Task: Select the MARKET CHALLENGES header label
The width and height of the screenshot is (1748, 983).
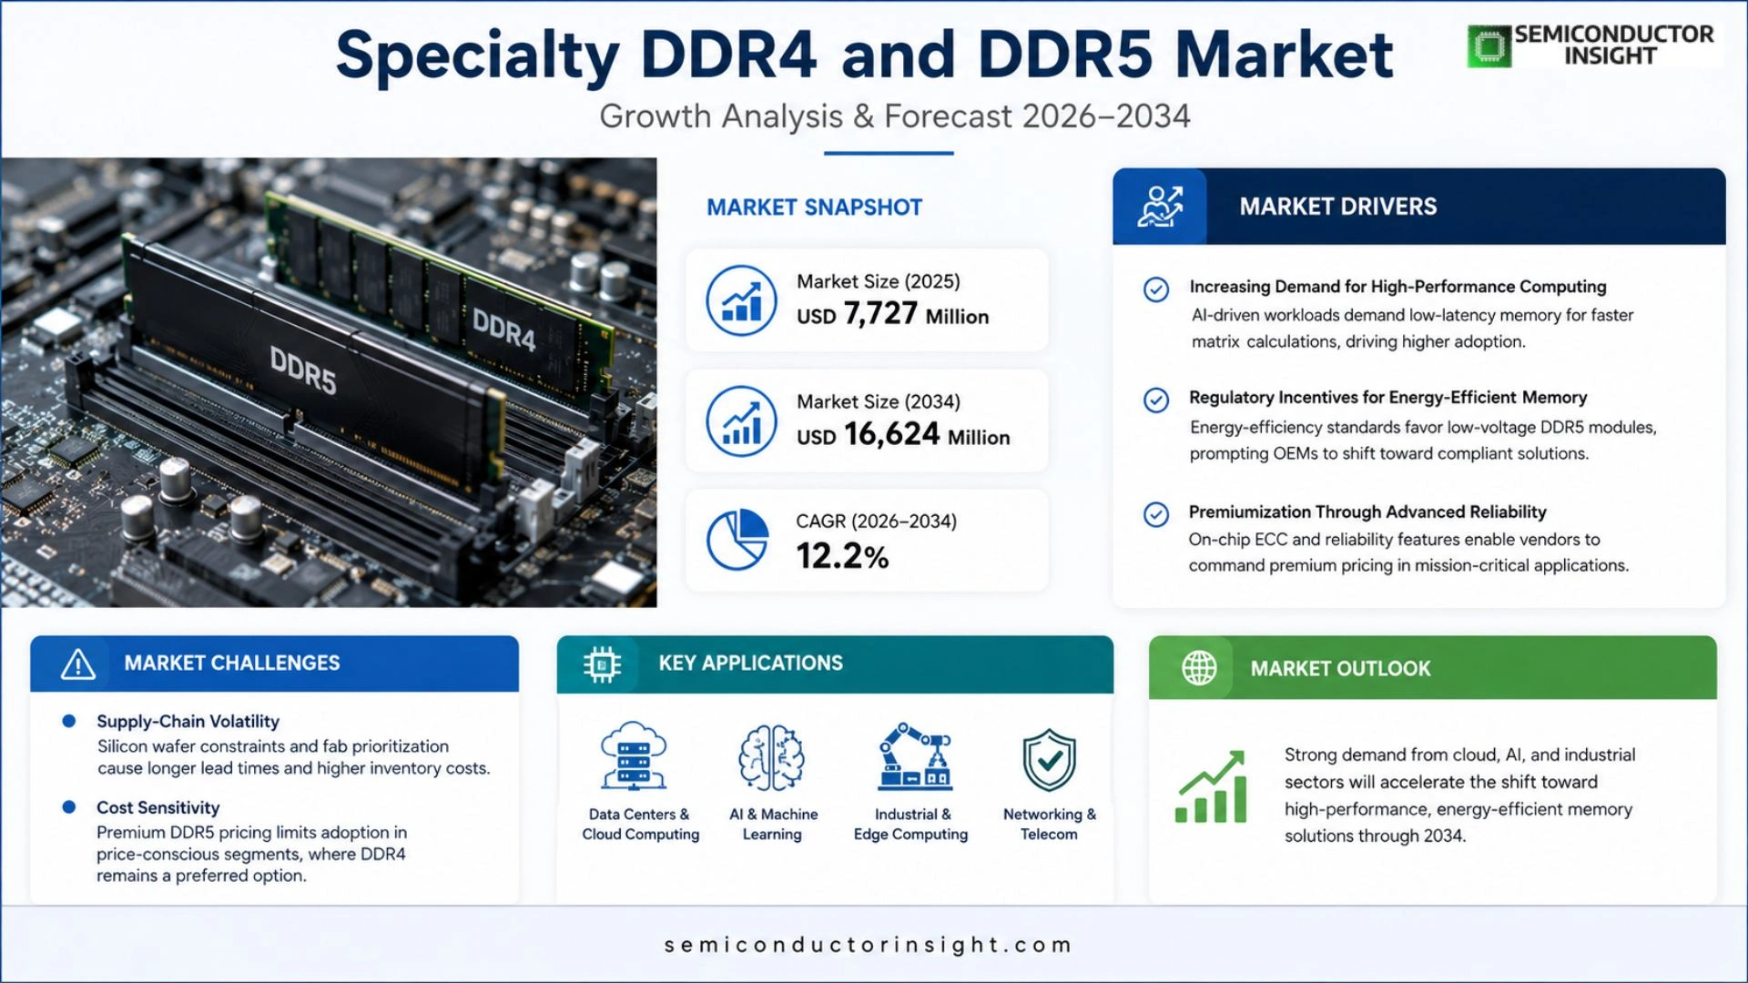Action: [232, 663]
